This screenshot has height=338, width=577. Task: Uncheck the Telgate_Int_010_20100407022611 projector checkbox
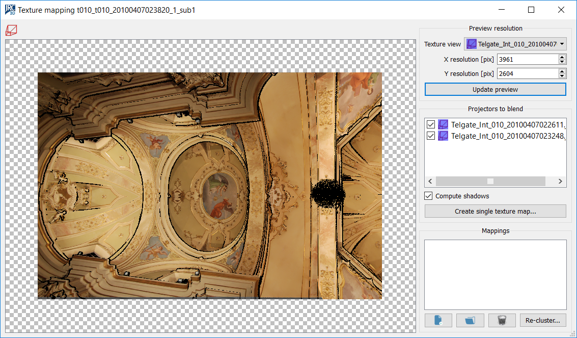(430, 124)
